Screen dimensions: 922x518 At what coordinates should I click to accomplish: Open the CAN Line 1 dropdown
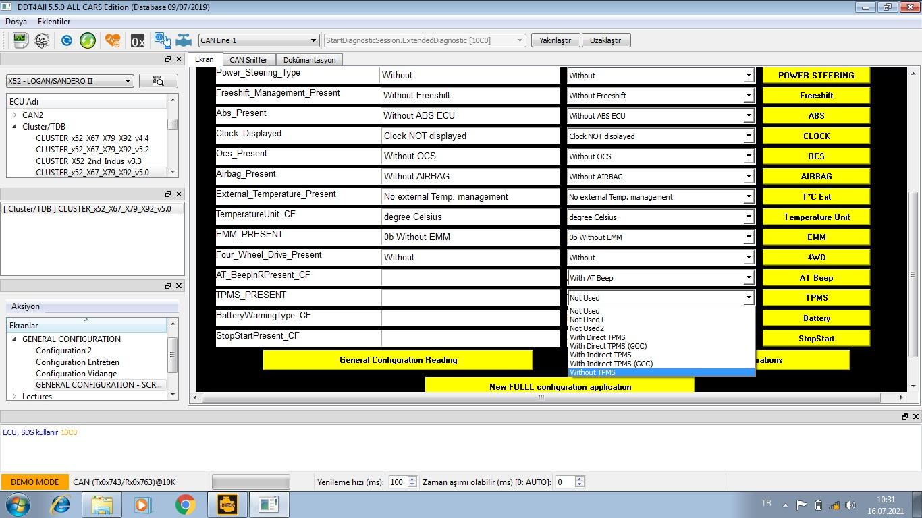(258, 40)
